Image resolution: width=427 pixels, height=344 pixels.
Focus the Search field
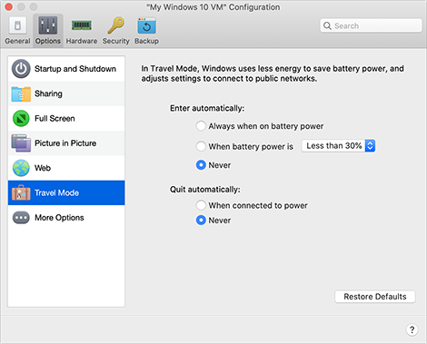[x=371, y=25]
